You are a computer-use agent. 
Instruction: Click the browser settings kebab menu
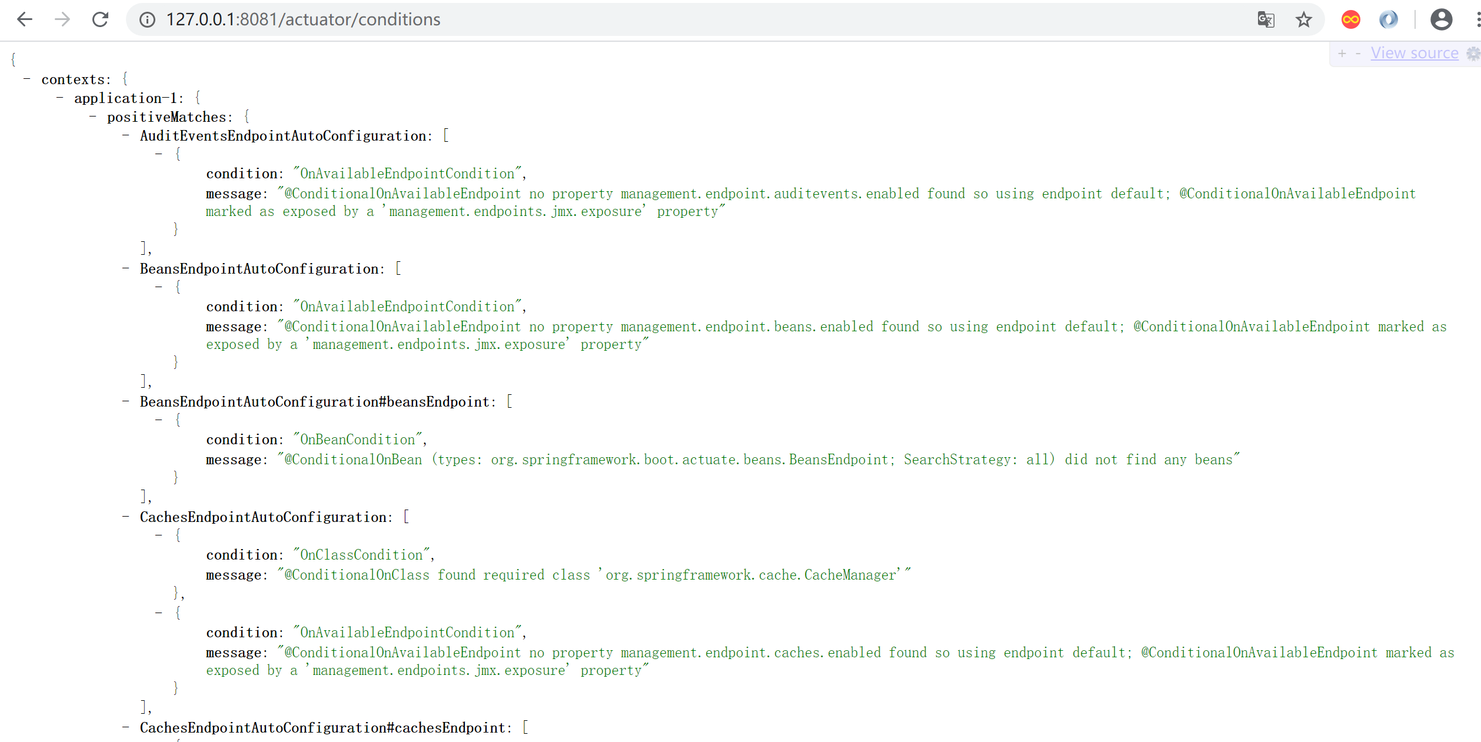[1473, 19]
